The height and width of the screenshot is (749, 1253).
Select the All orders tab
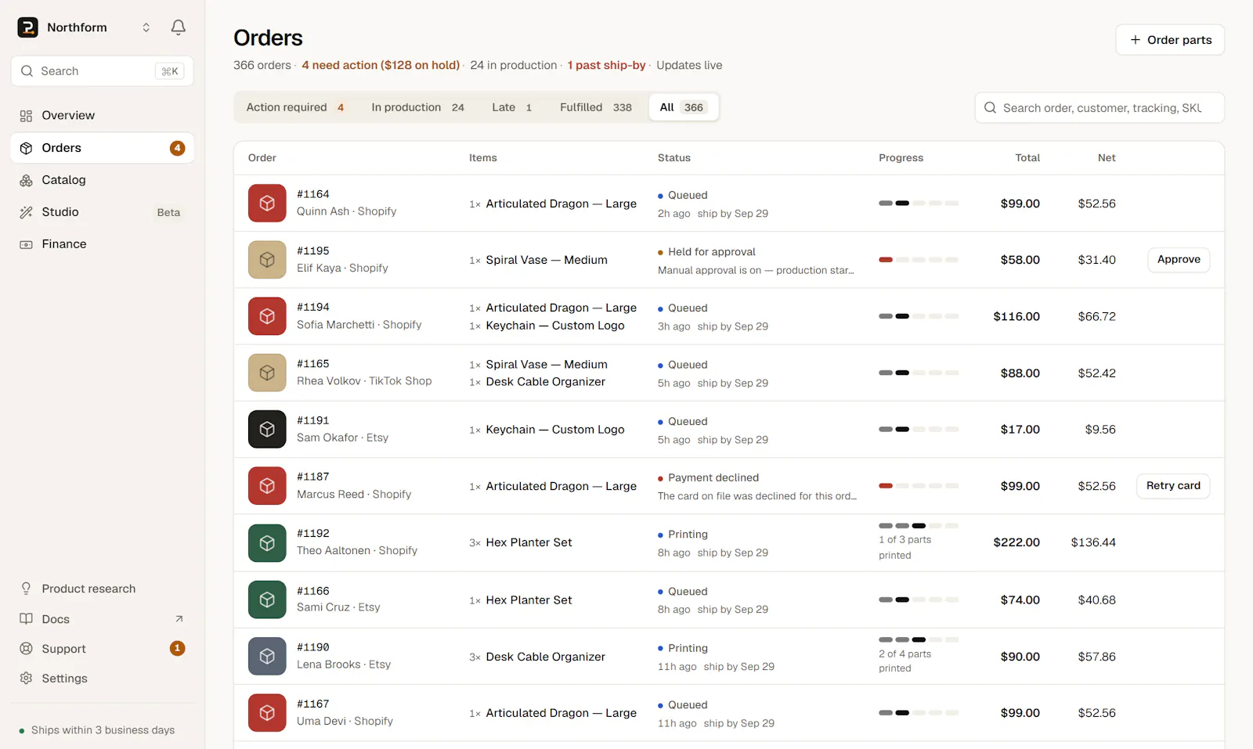[683, 107]
